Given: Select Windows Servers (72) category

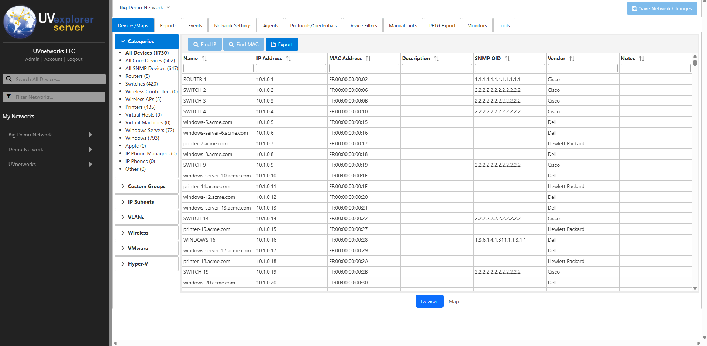Looking at the screenshot, I should click(x=150, y=130).
